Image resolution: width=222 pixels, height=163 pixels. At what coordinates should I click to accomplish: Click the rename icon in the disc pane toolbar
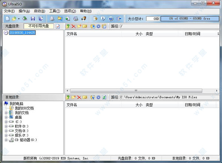[x=85, y=26]
